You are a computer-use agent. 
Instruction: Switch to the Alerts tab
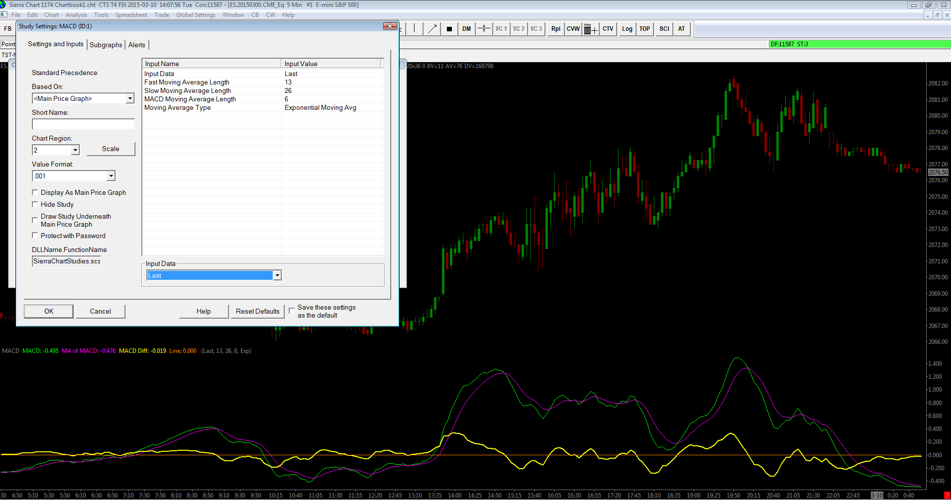pos(137,45)
